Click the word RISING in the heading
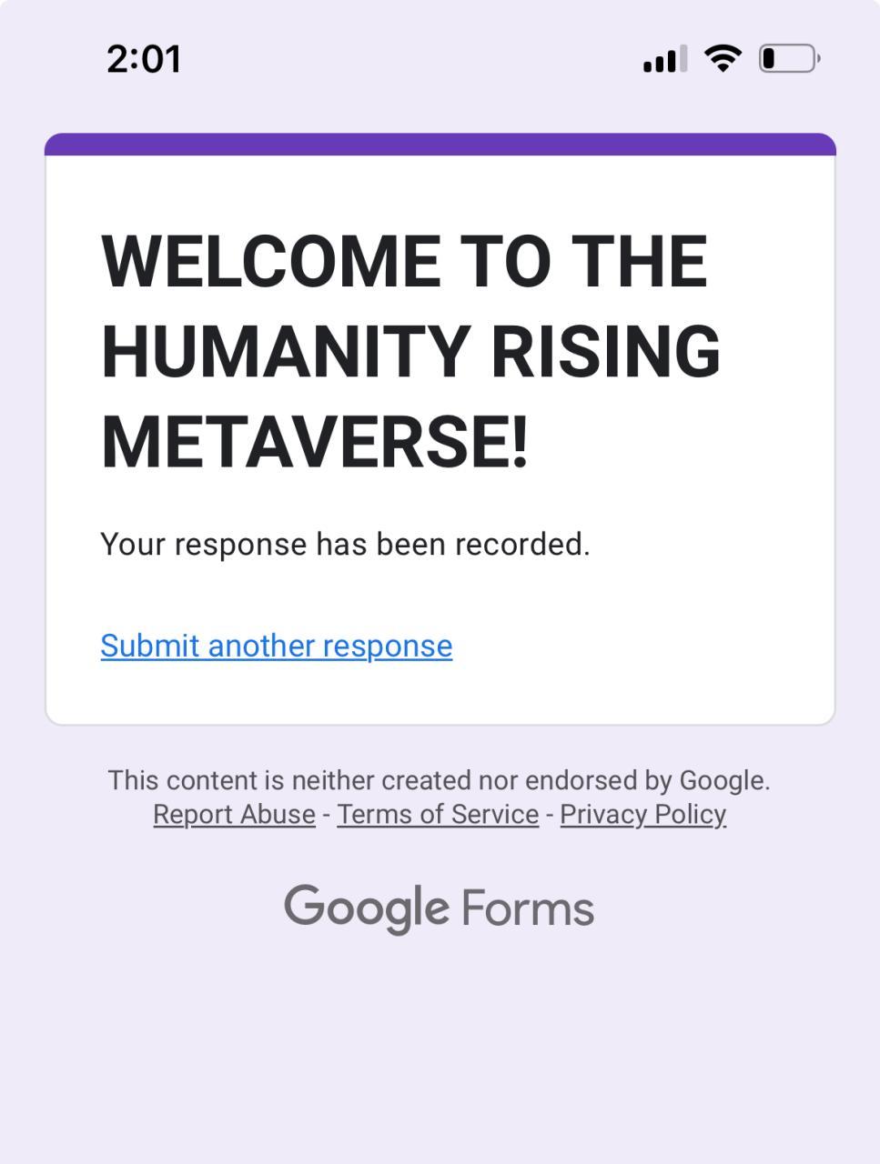The image size is (880, 1164). click(x=605, y=351)
